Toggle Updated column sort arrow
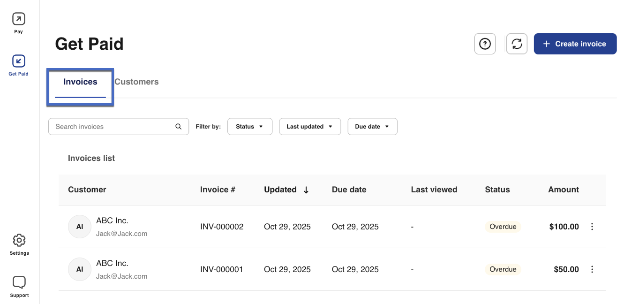The height and width of the screenshot is (304, 624). pos(306,190)
